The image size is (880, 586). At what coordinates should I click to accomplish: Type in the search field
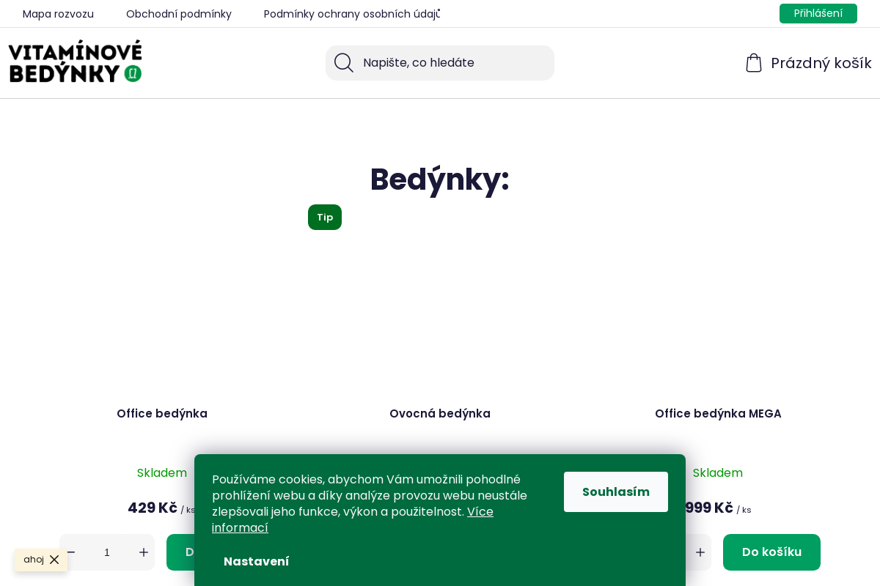coord(455,63)
